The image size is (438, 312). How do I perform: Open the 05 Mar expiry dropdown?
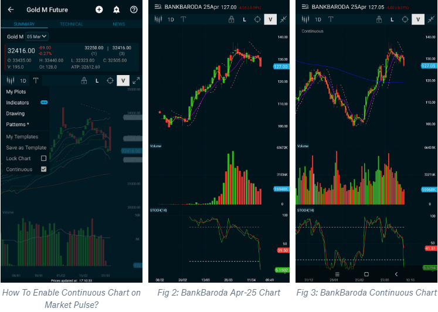coord(37,36)
